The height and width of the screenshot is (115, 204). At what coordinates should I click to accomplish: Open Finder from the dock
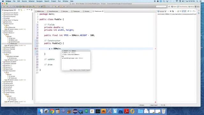click(x=40, y=111)
